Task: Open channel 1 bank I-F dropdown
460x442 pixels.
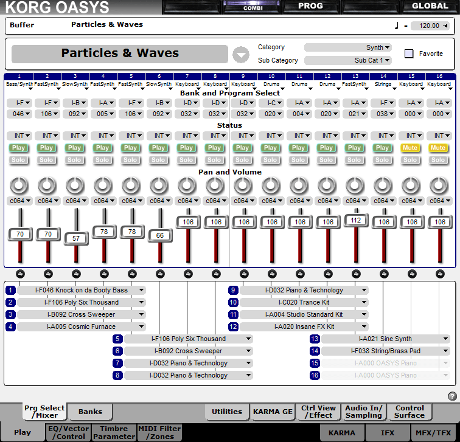Action: [19, 103]
